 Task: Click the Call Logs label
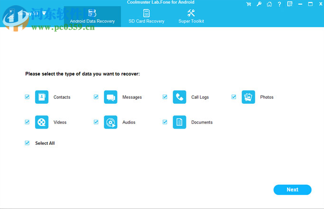coord(200,97)
